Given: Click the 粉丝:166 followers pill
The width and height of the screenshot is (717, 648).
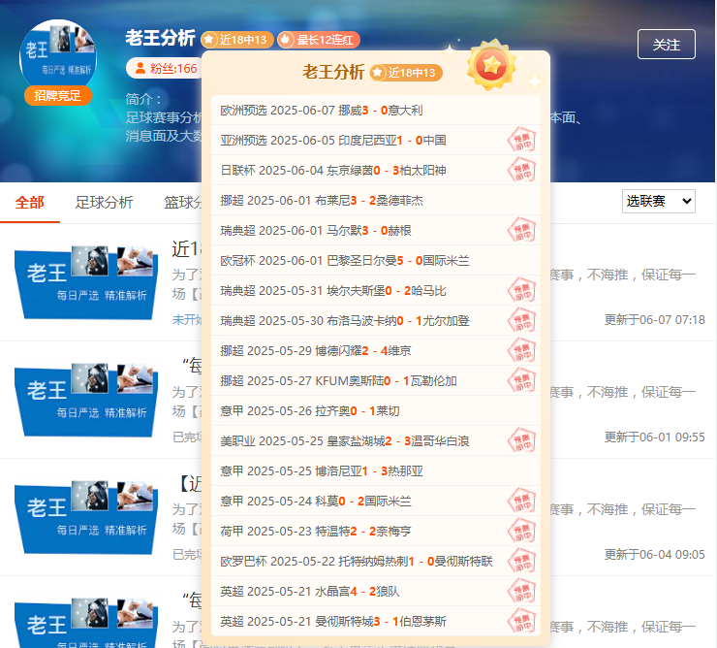Looking at the screenshot, I should tap(166, 69).
